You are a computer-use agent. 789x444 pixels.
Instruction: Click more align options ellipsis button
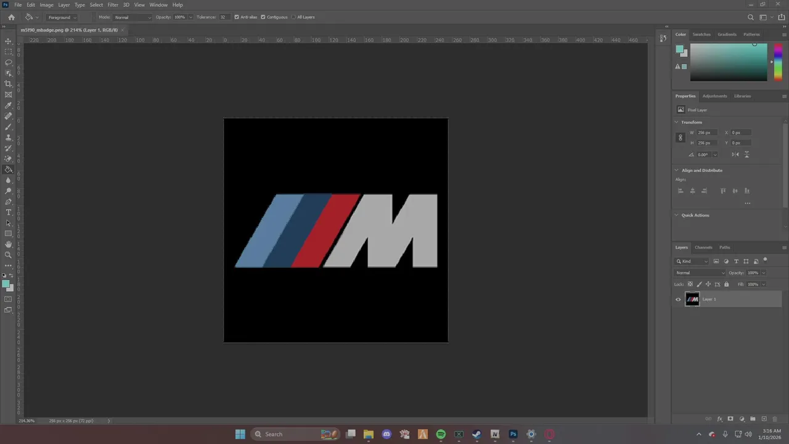[x=747, y=203]
